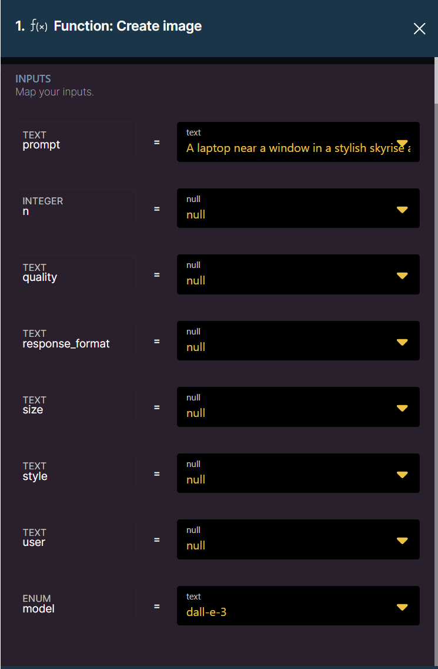Close the Create image function panel

[x=419, y=29]
